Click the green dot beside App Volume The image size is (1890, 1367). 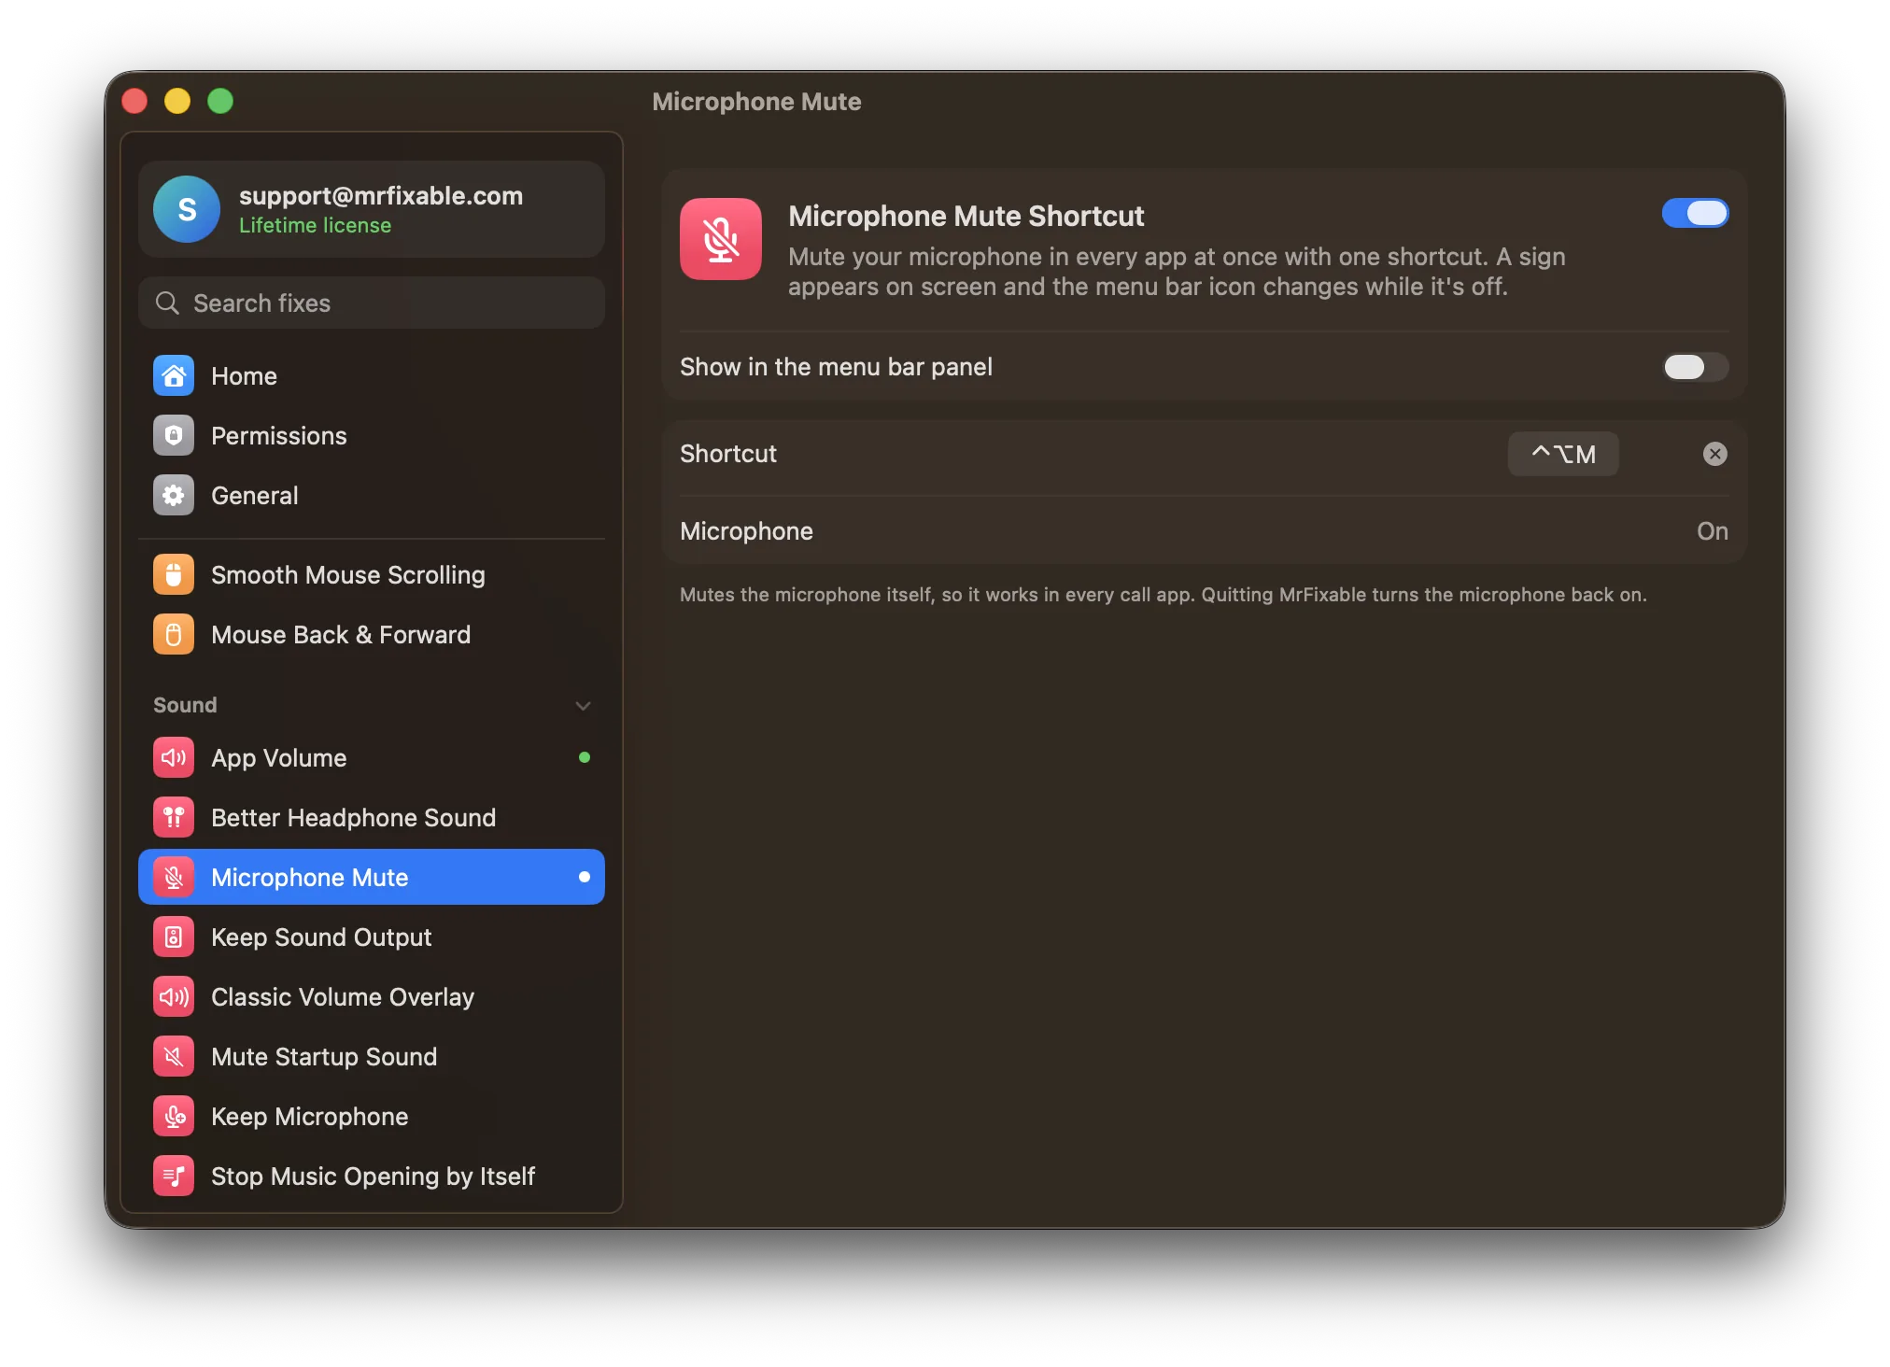click(585, 757)
